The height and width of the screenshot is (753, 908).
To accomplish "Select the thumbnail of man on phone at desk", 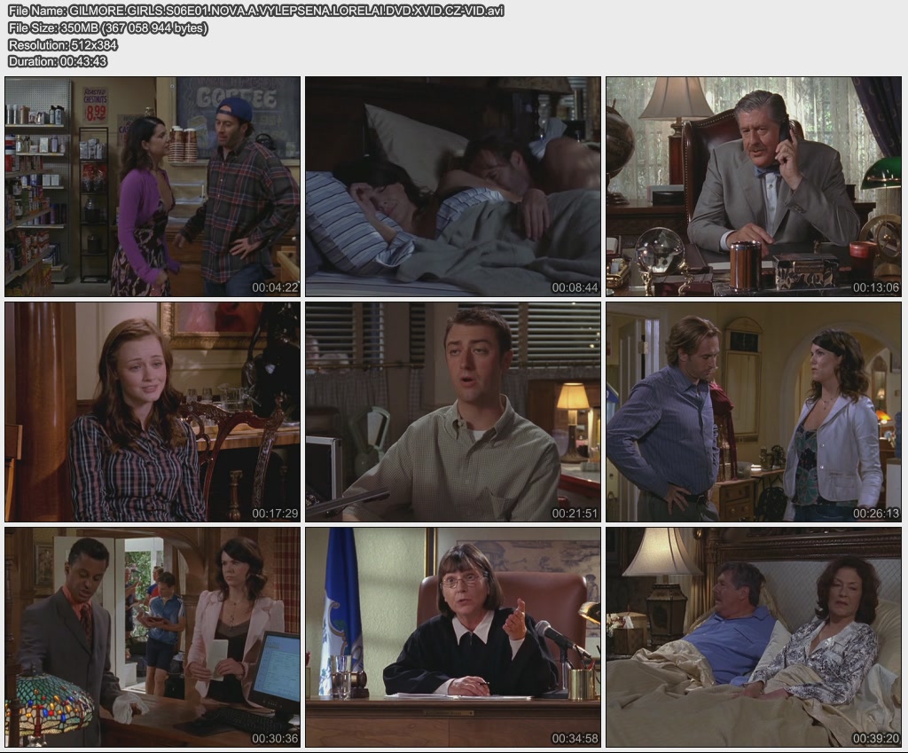I will [753, 186].
